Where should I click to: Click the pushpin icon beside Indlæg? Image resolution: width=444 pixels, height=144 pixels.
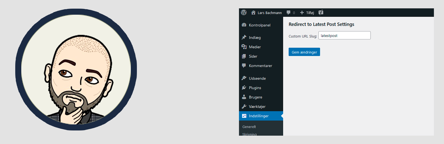[244, 37]
